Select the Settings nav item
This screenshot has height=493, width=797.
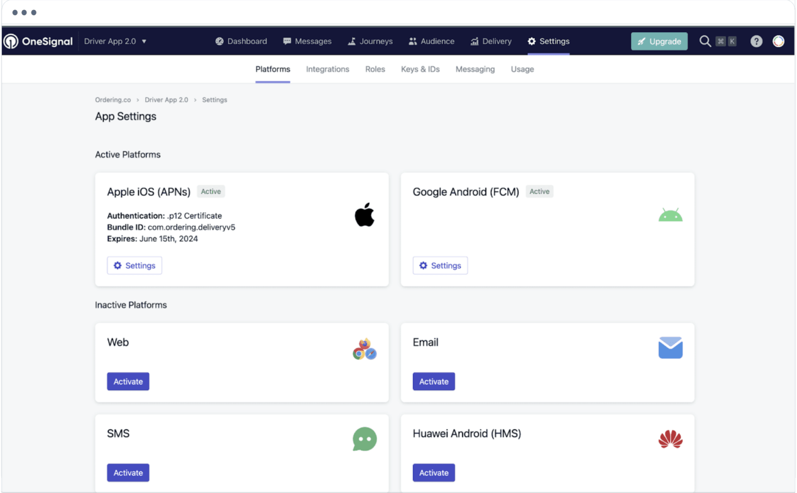[548, 41]
